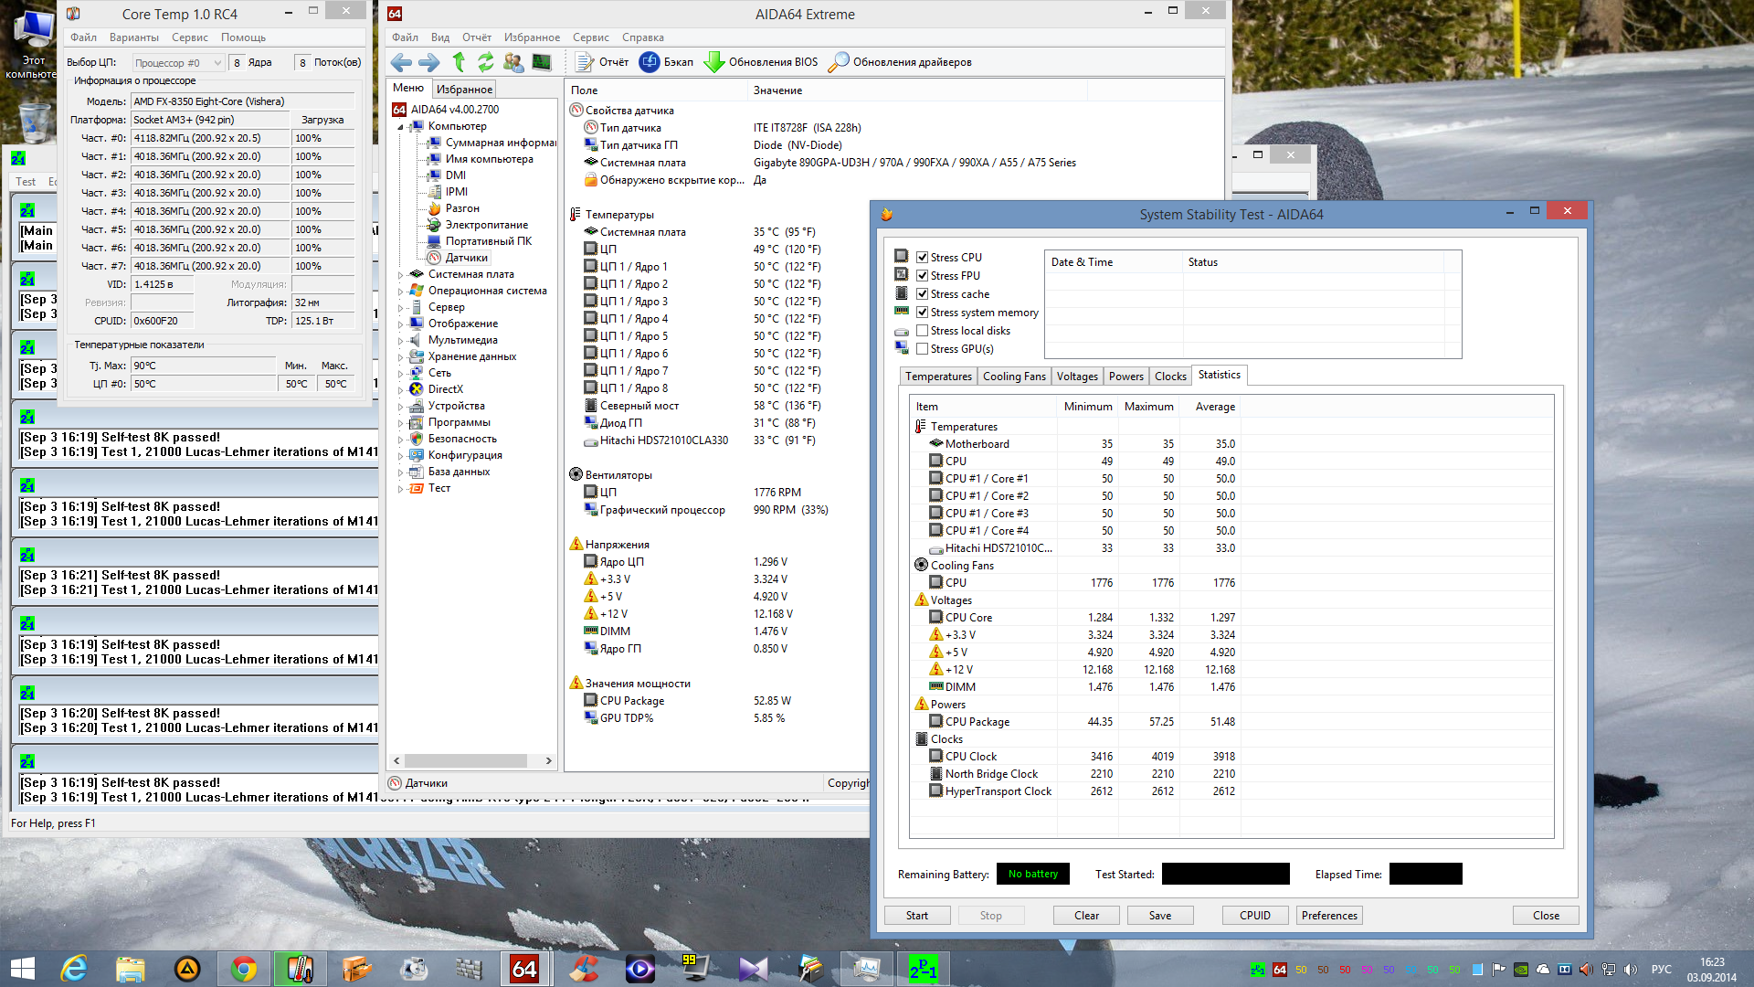
Task: Uncheck Stress system memory checkbox
Action: coord(923,313)
